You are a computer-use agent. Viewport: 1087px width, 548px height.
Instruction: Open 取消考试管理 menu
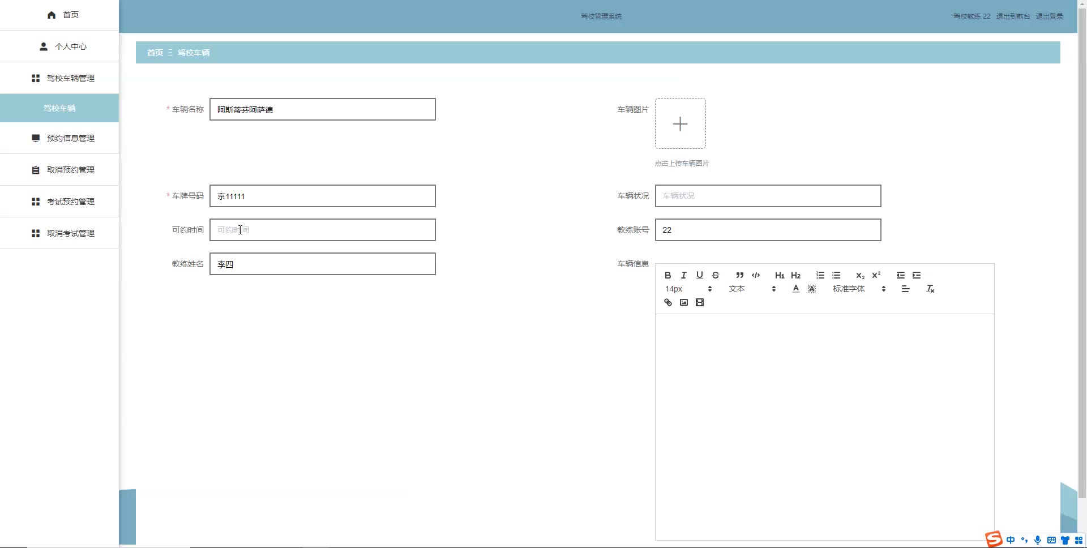click(x=59, y=233)
